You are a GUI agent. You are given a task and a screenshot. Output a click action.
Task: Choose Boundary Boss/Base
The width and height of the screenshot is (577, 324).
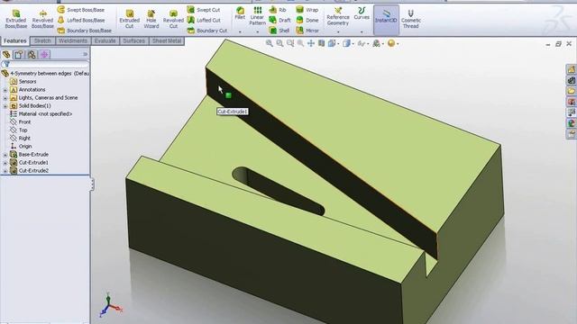pos(84,31)
